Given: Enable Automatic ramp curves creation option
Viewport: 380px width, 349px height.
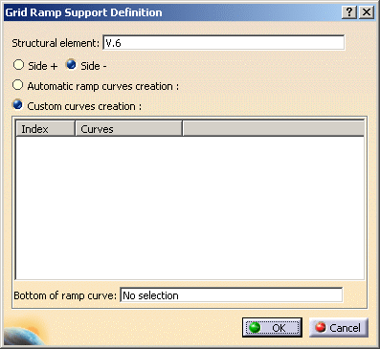Looking at the screenshot, I should [x=17, y=85].
